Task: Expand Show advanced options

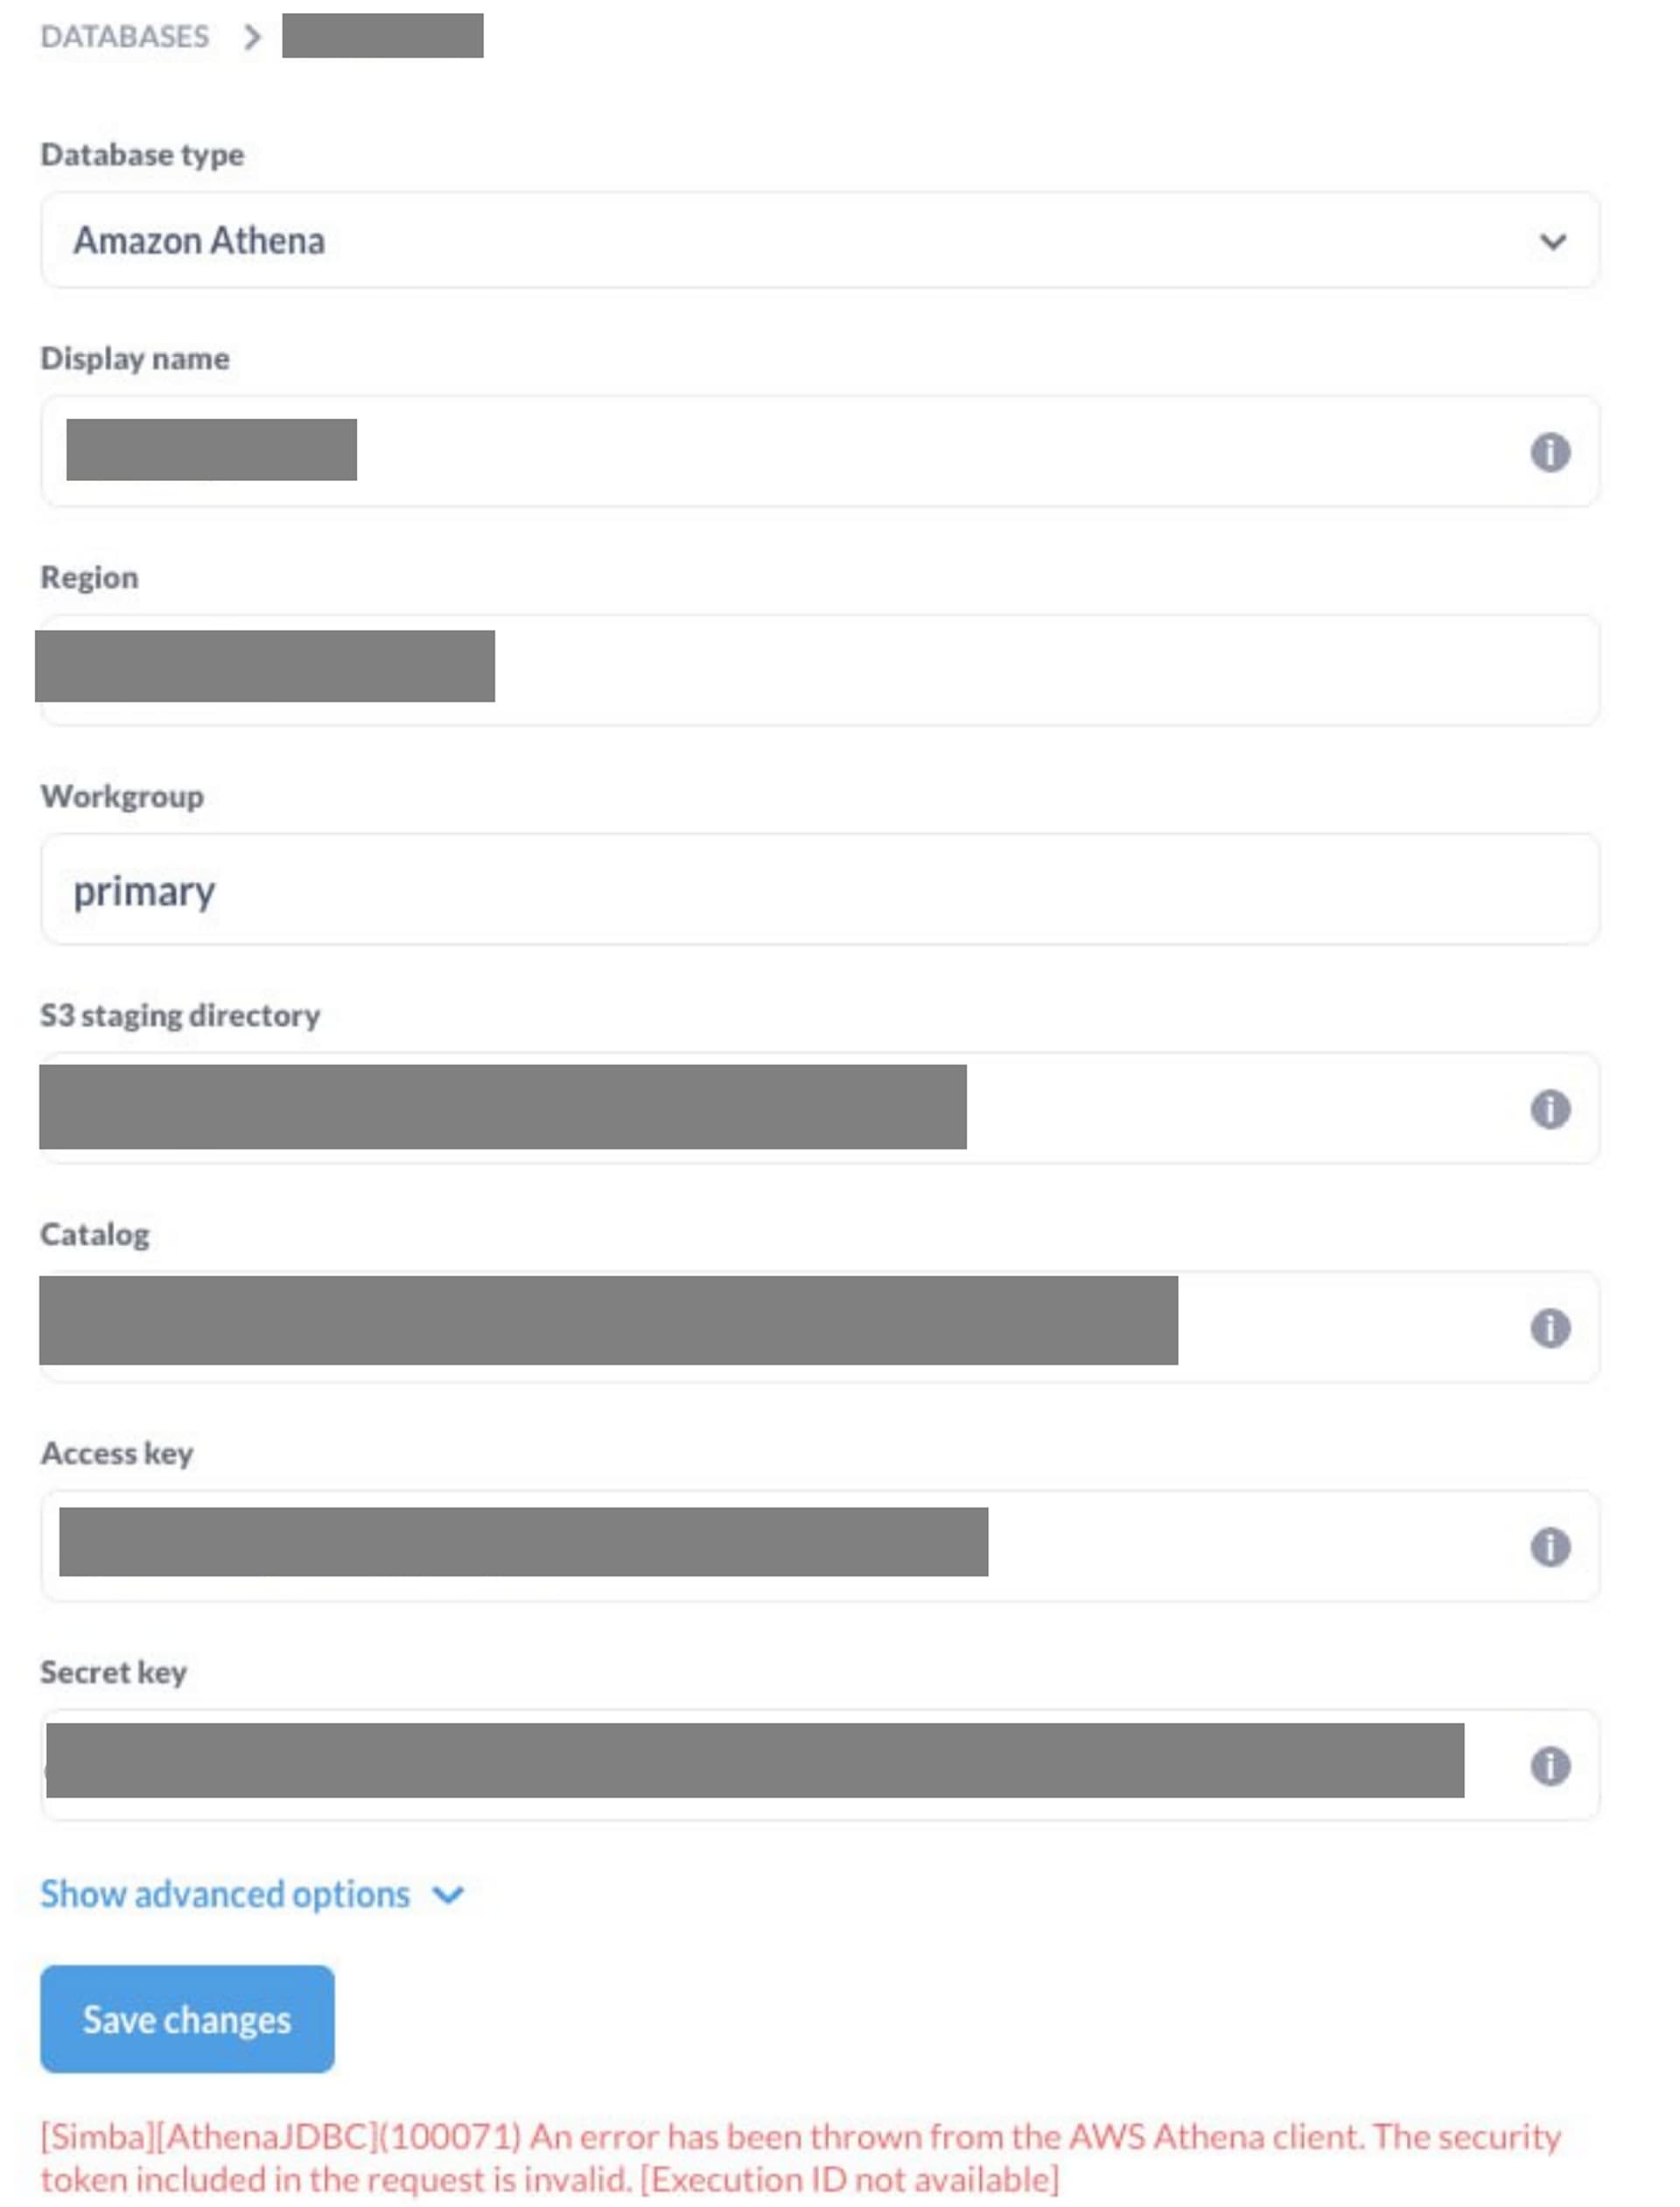Action: click(x=225, y=1894)
